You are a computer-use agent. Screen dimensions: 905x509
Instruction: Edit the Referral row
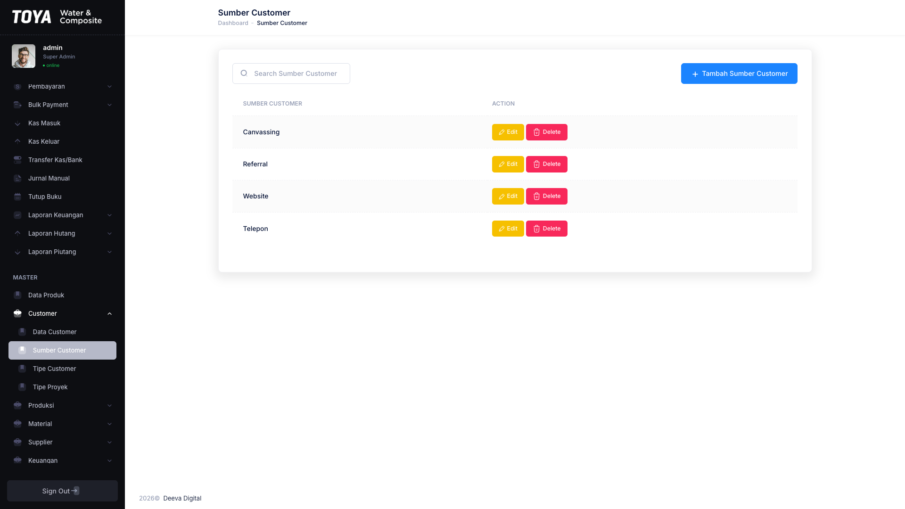508,164
